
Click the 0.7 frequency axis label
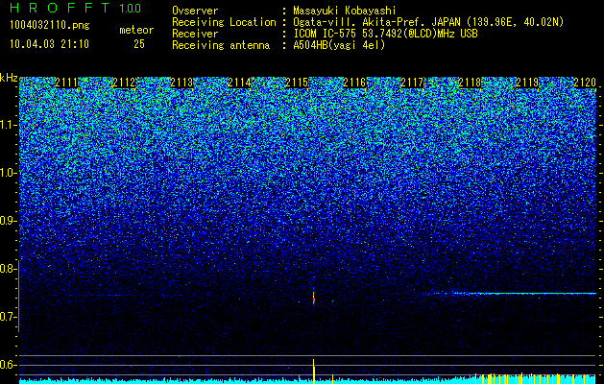click(8, 317)
